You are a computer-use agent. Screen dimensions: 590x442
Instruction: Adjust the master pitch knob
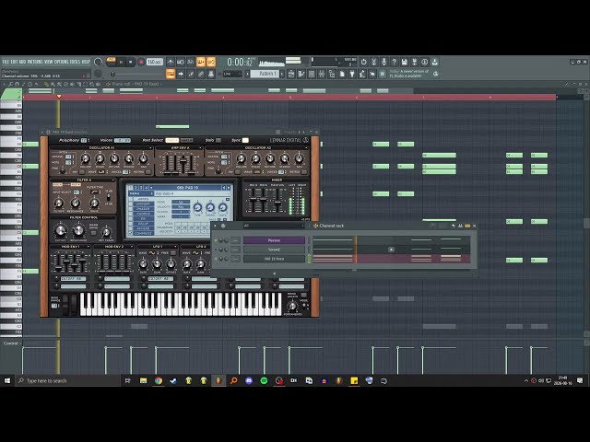tap(98, 74)
